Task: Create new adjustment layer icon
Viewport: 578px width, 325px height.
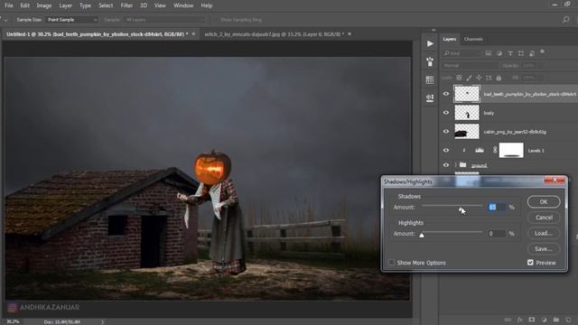Action: click(x=544, y=320)
